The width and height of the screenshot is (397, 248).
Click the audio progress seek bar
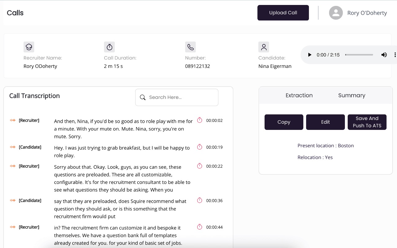[x=359, y=55]
